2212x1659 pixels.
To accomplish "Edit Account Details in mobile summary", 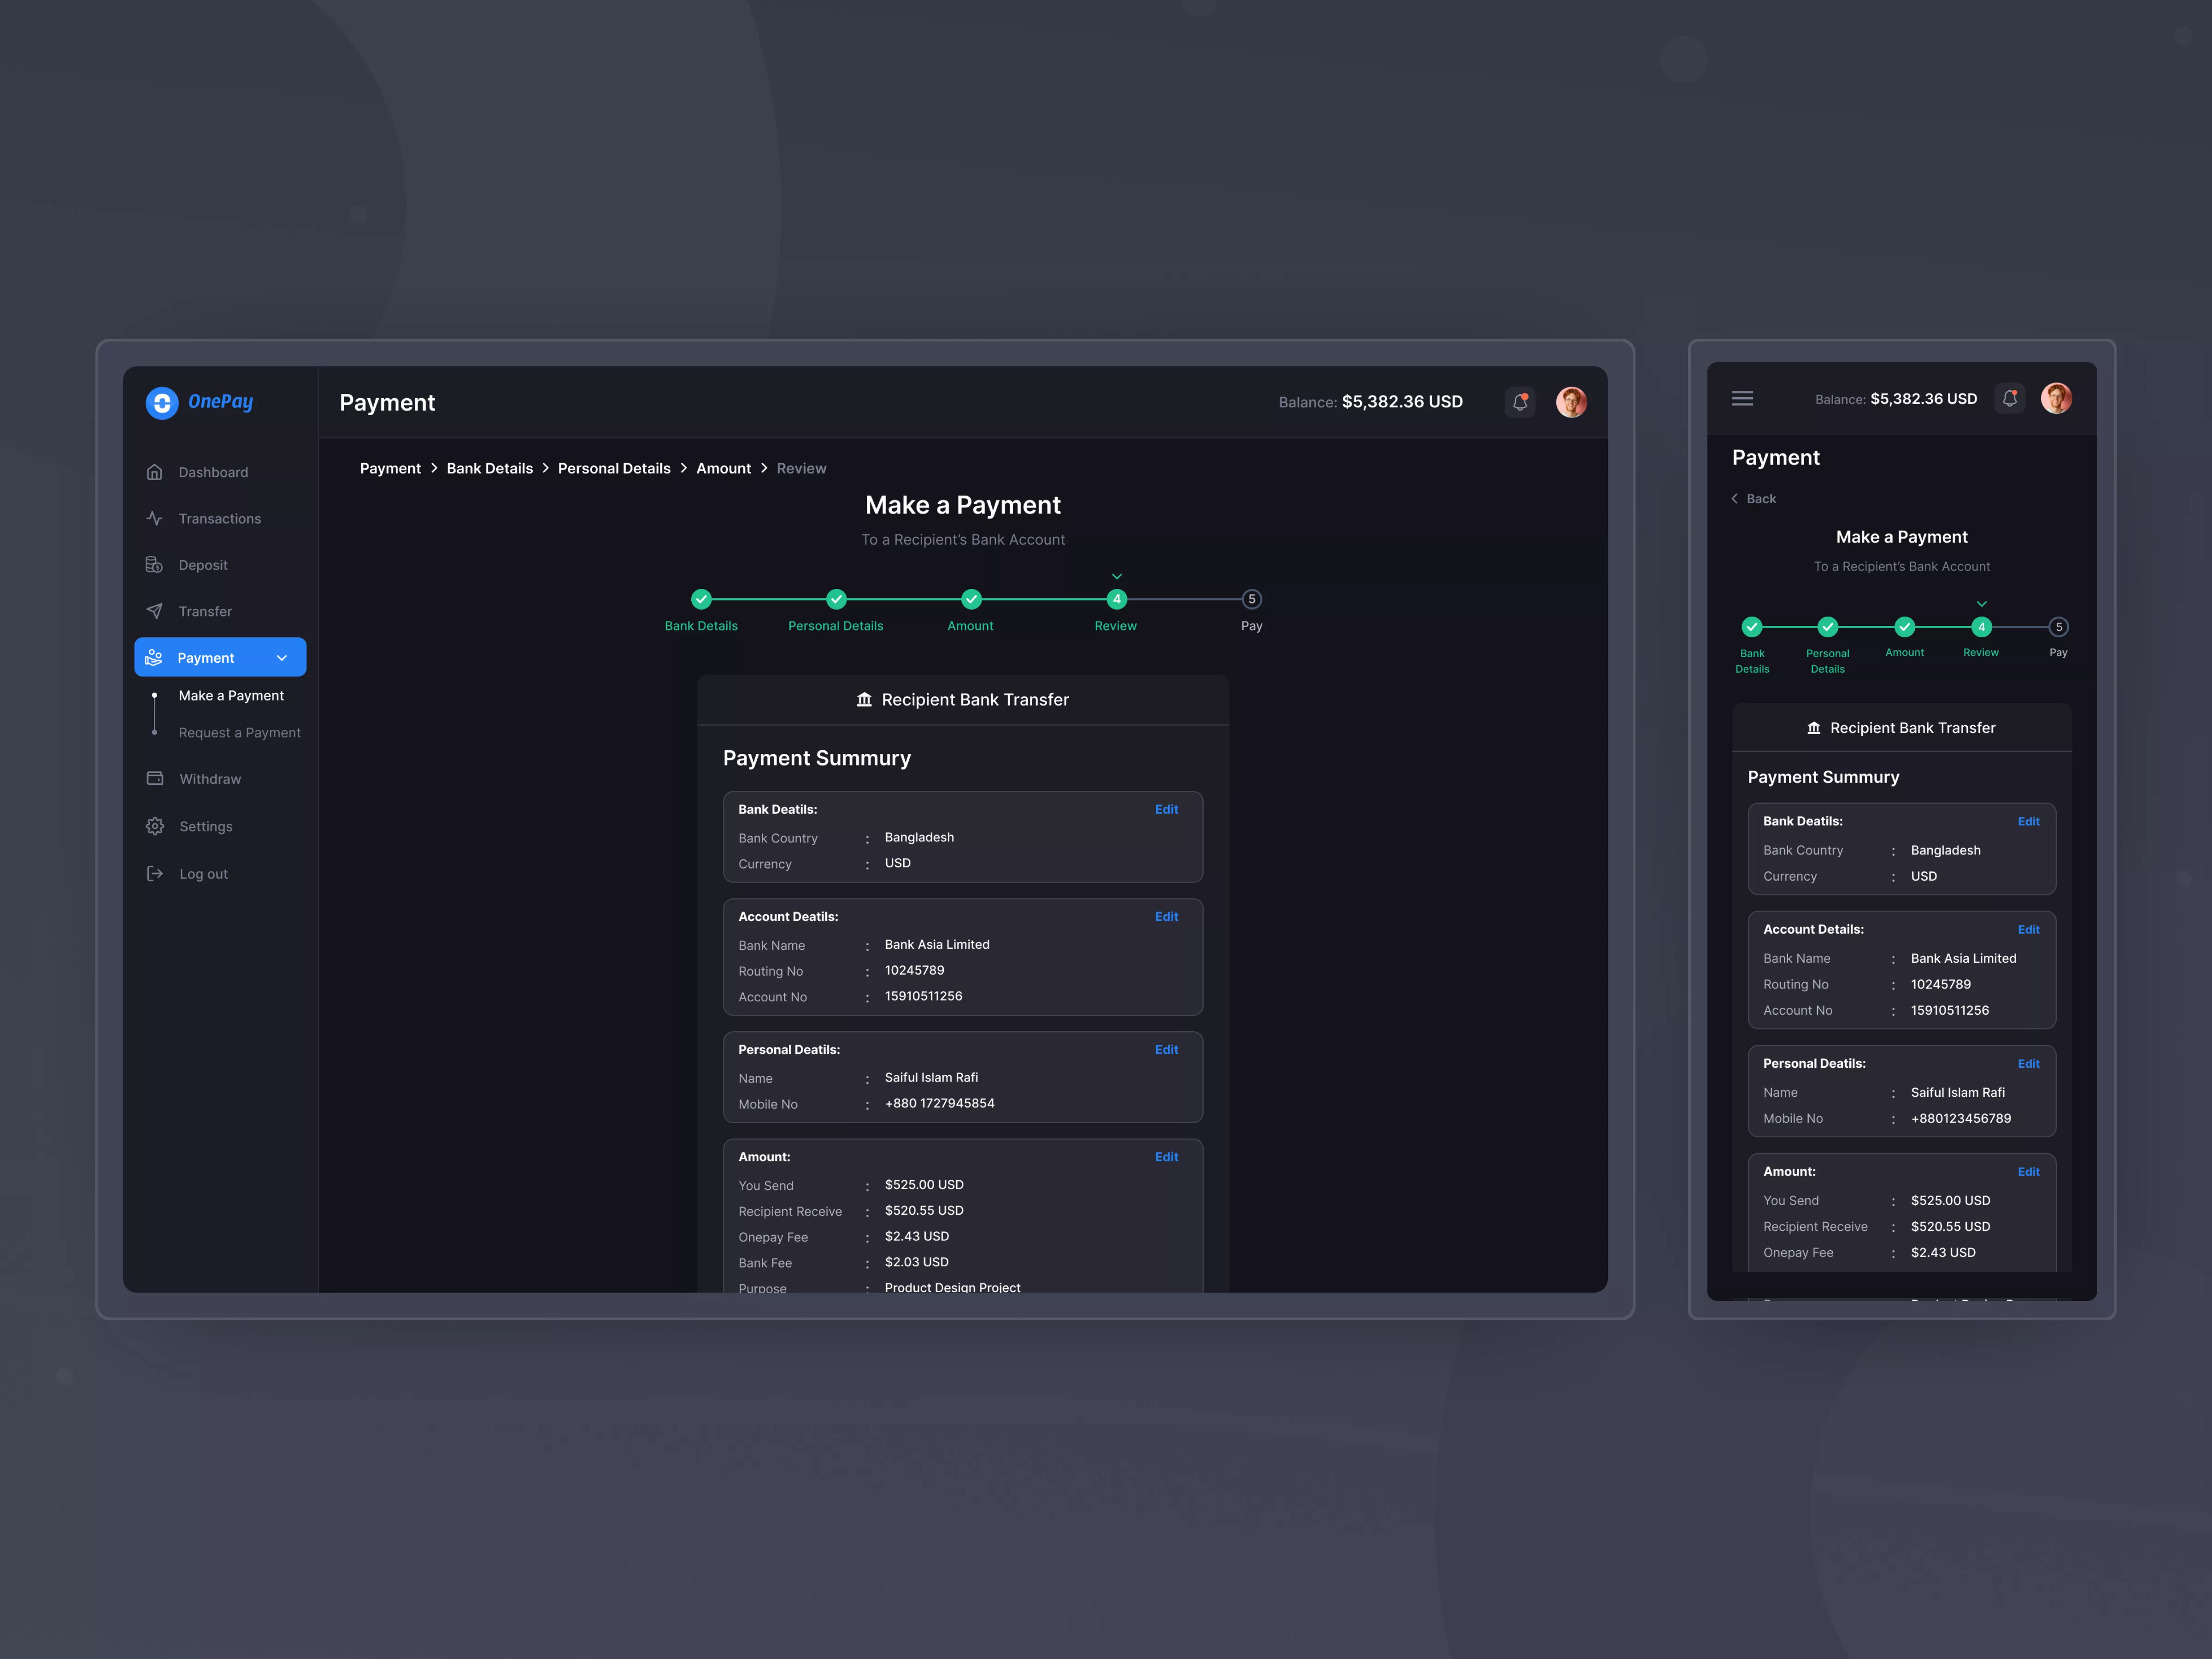I will [x=2029, y=929].
